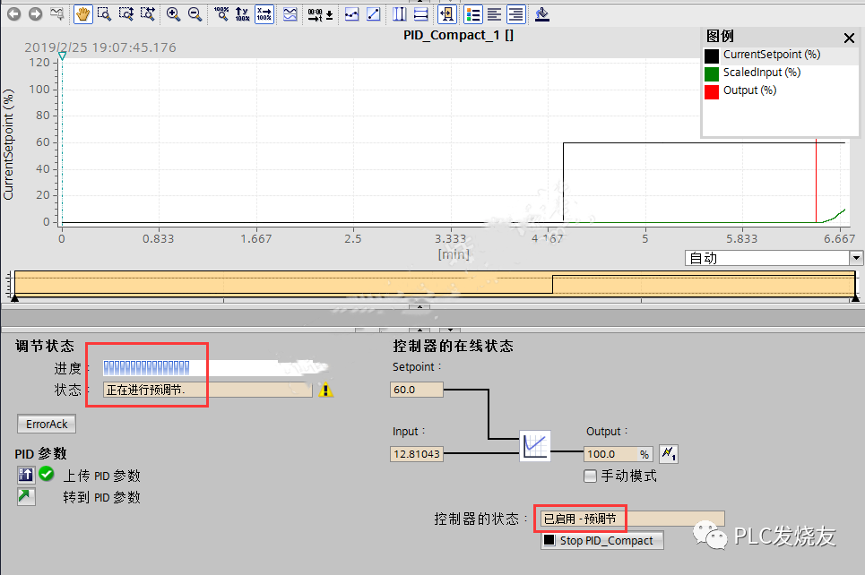Click the Setpoint value field 60.0
865x575 pixels.
[417, 390]
